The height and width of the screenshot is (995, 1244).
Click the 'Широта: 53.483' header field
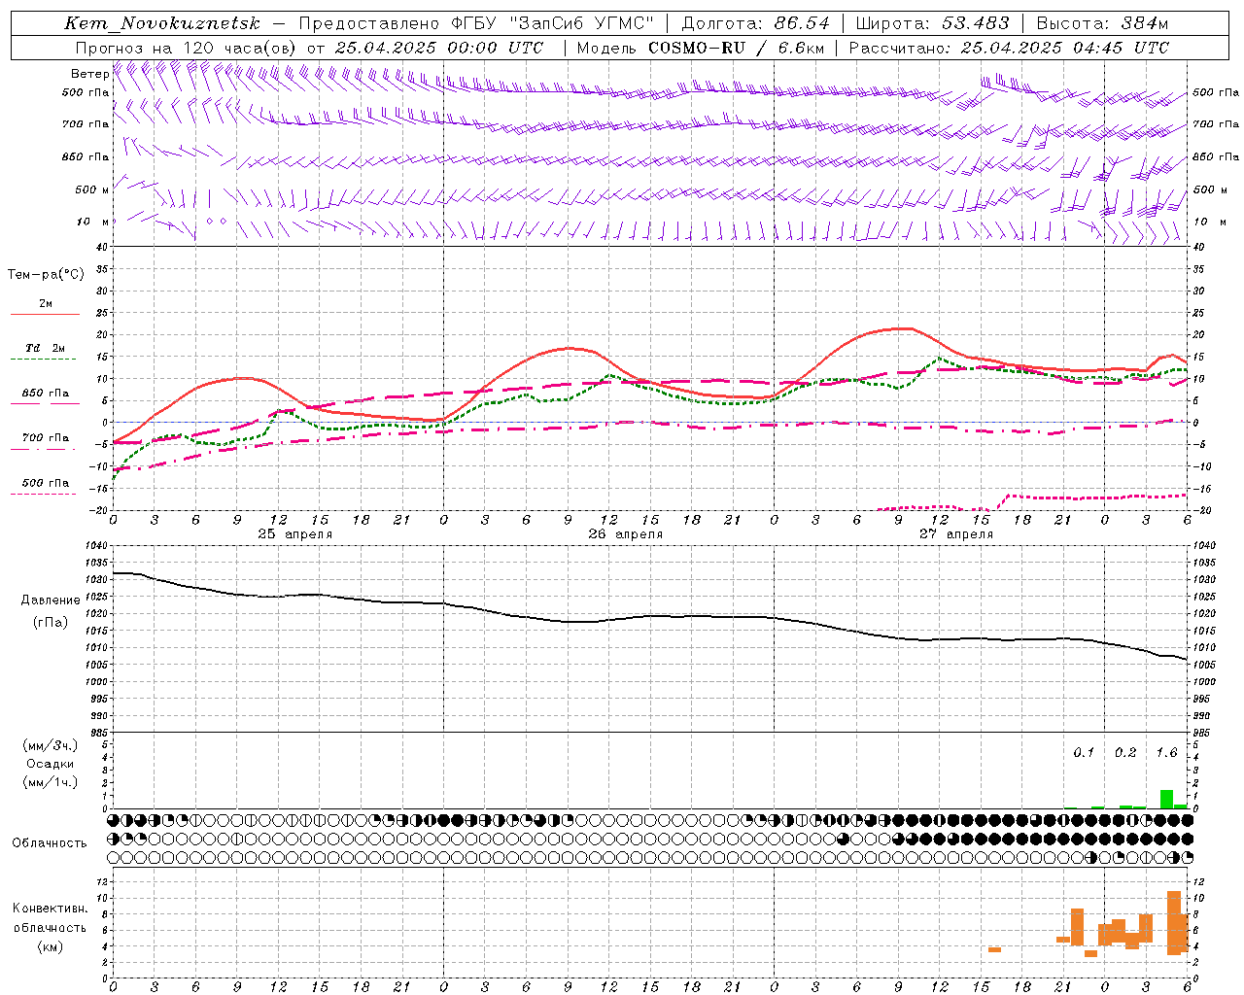(933, 23)
